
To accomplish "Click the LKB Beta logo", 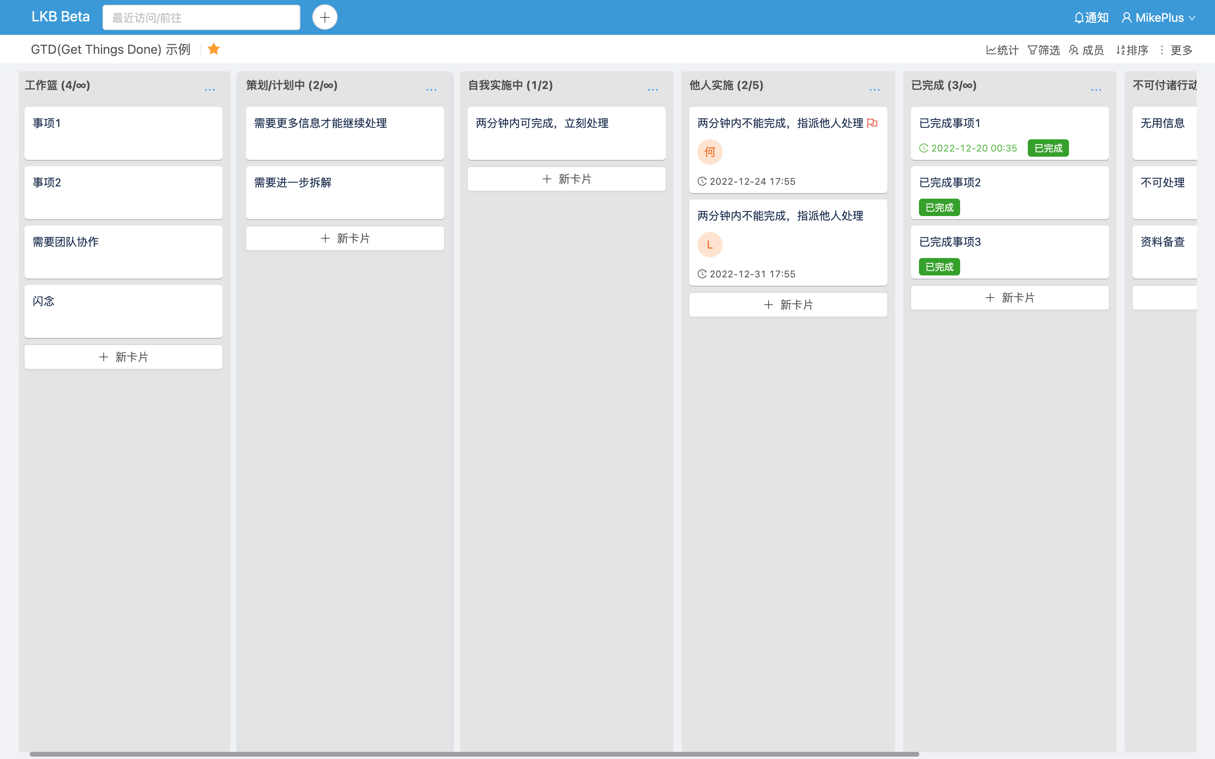I will (60, 17).
